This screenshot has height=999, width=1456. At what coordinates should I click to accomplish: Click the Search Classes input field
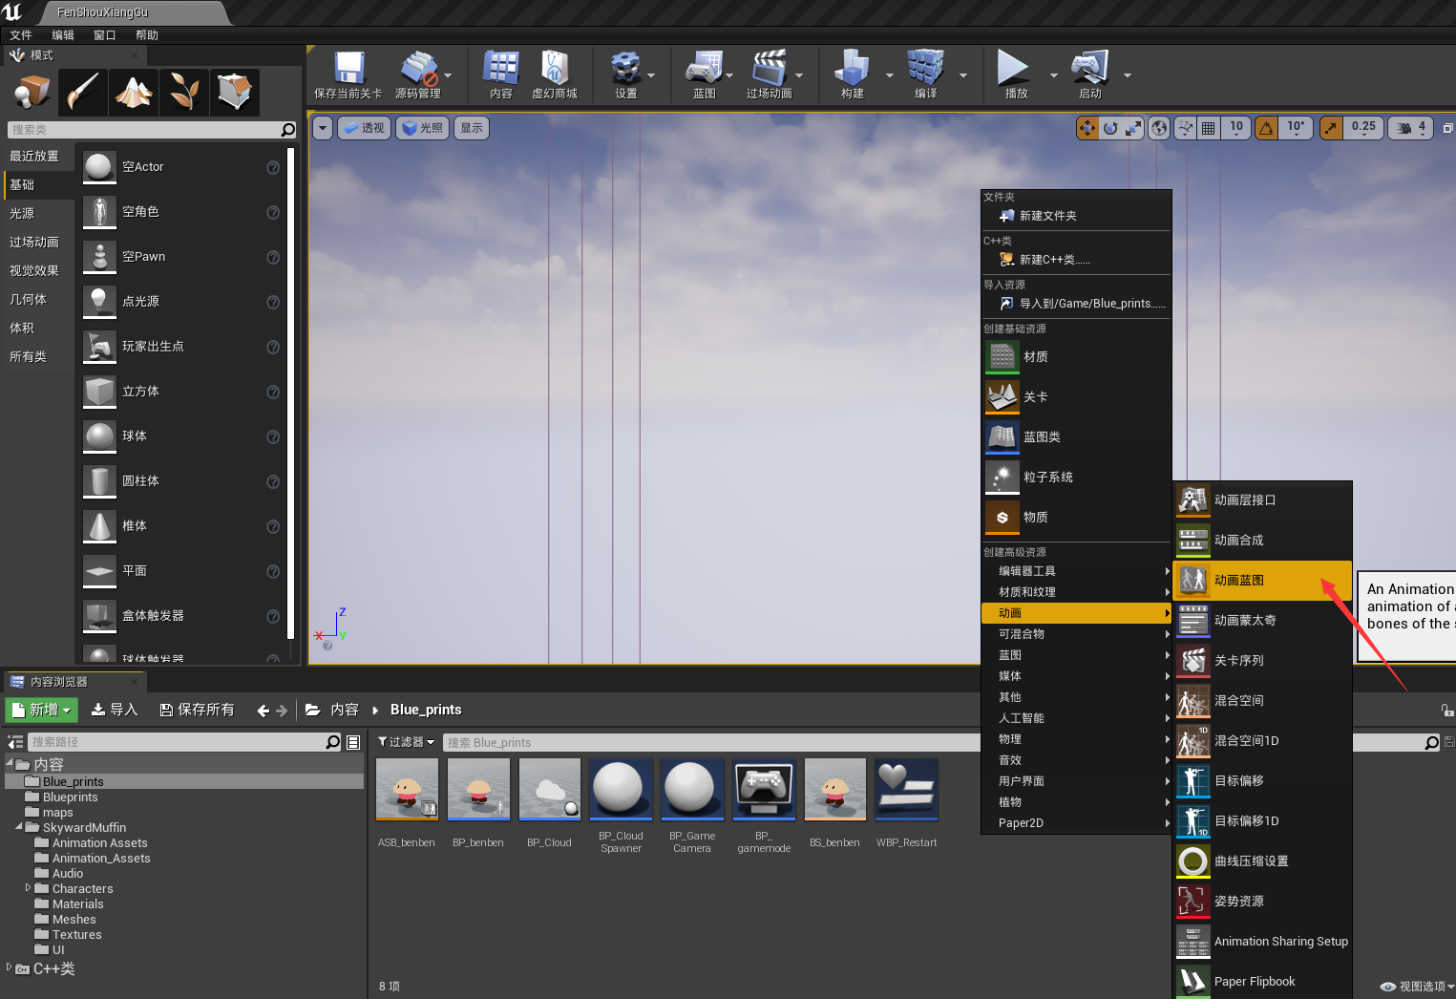click(x=143, y=130)
